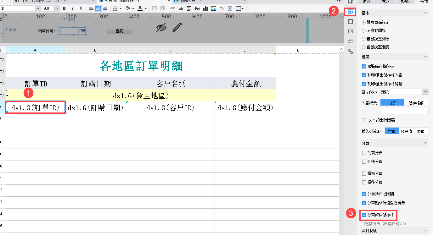Viewport: 433px width, 235px height.
Task: Unmerge cells using the grid icon
Action: (x=163, y=8)
